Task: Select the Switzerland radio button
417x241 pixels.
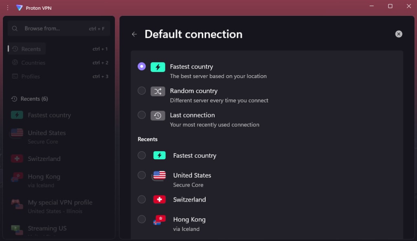Action: (x=142, y=199)
